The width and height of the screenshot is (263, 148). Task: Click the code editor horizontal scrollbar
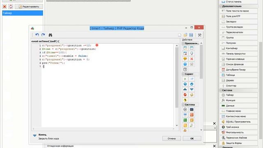click(103, 129)
